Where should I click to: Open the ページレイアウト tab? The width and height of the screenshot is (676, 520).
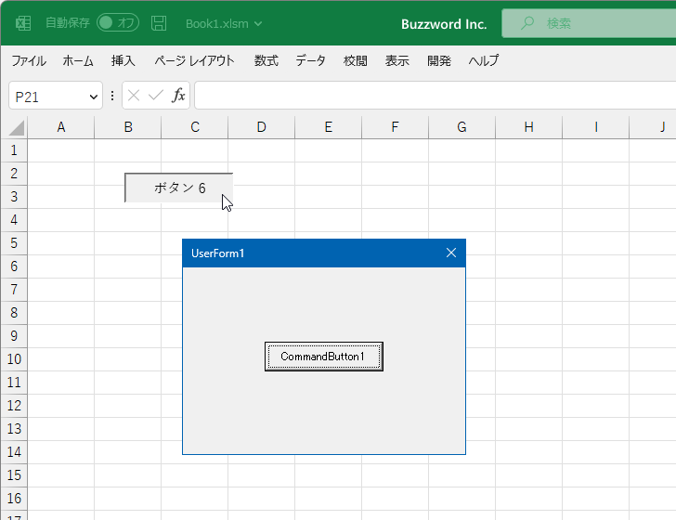click(194, 60)
